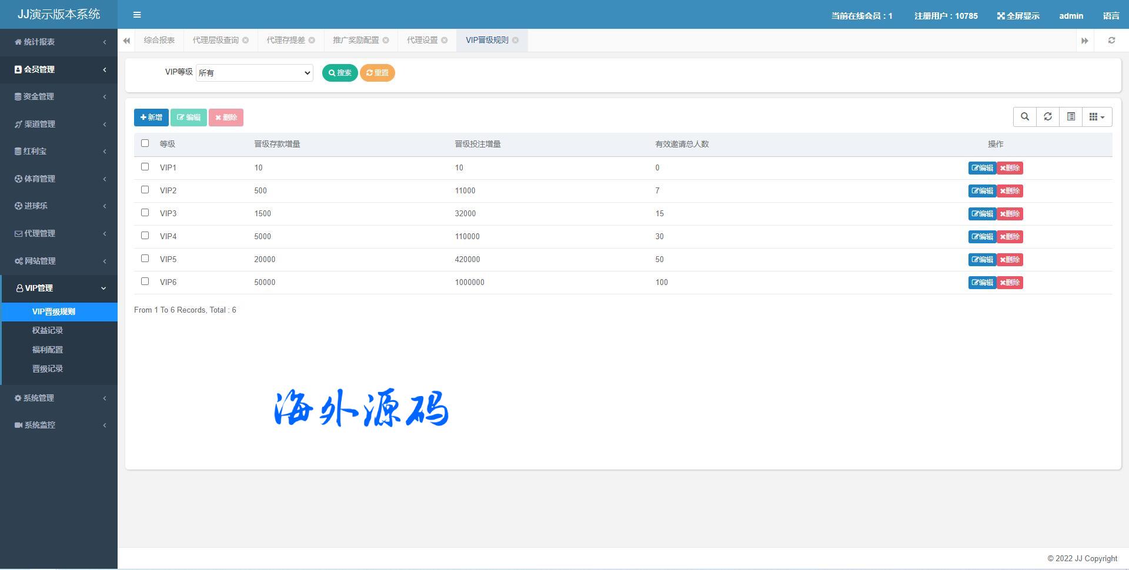Check the VIP1 row checkbox

(x=145, y=167)
